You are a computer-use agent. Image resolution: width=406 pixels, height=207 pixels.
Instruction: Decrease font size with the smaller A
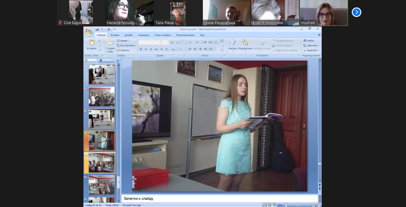pyautogui.click(x=177, y=42)
